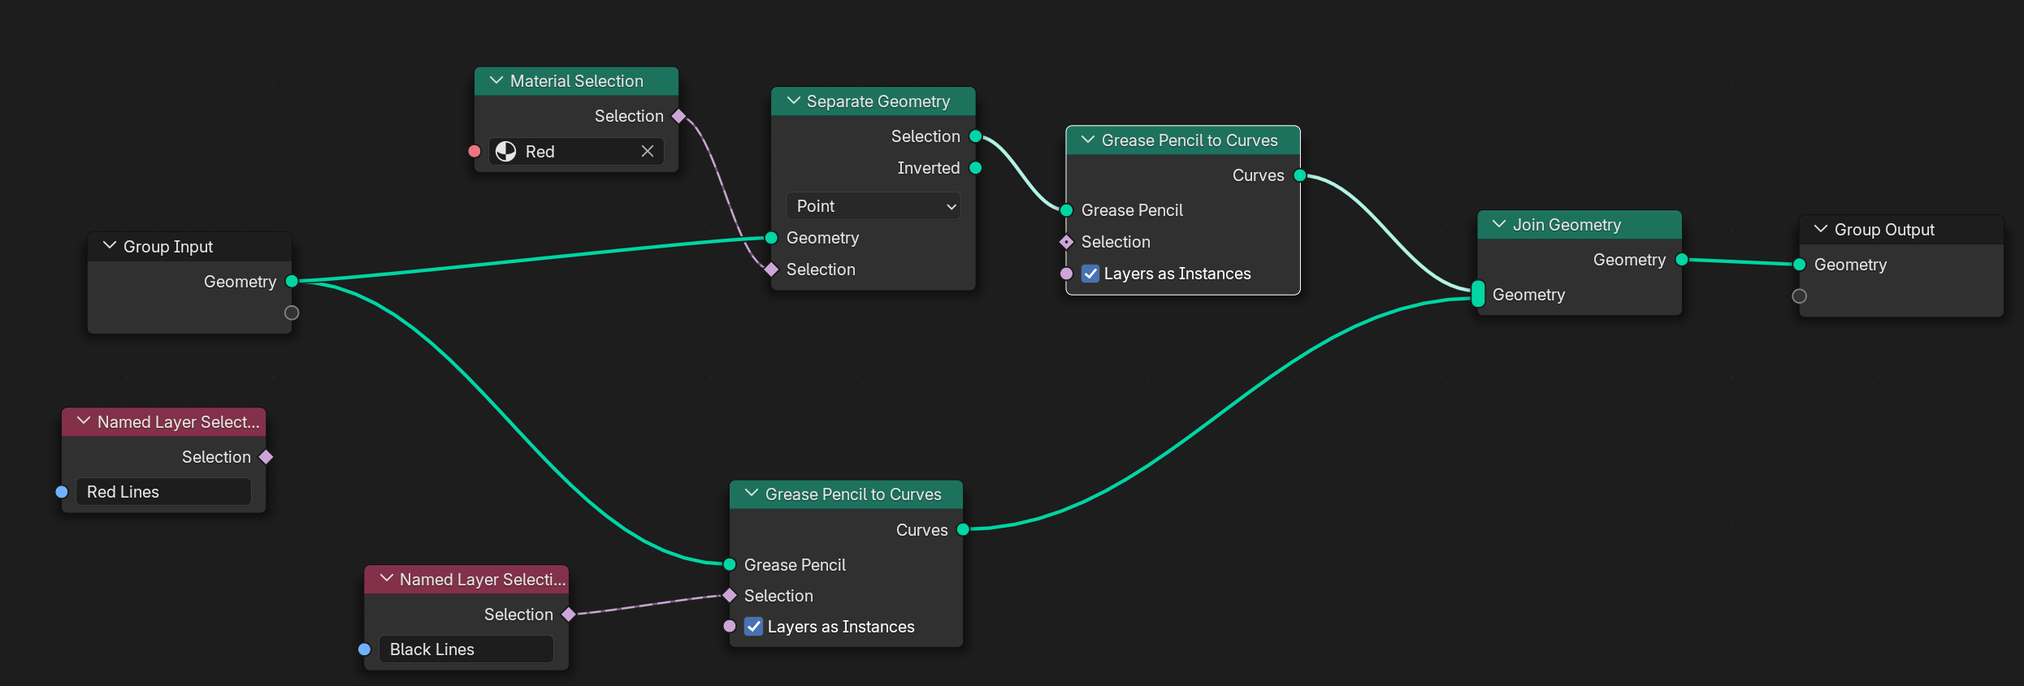The height and width of the screenshot is (686, 2024).
Task: Click Separate Geometry's Selection input diamond socket
Action: [771, 270]
